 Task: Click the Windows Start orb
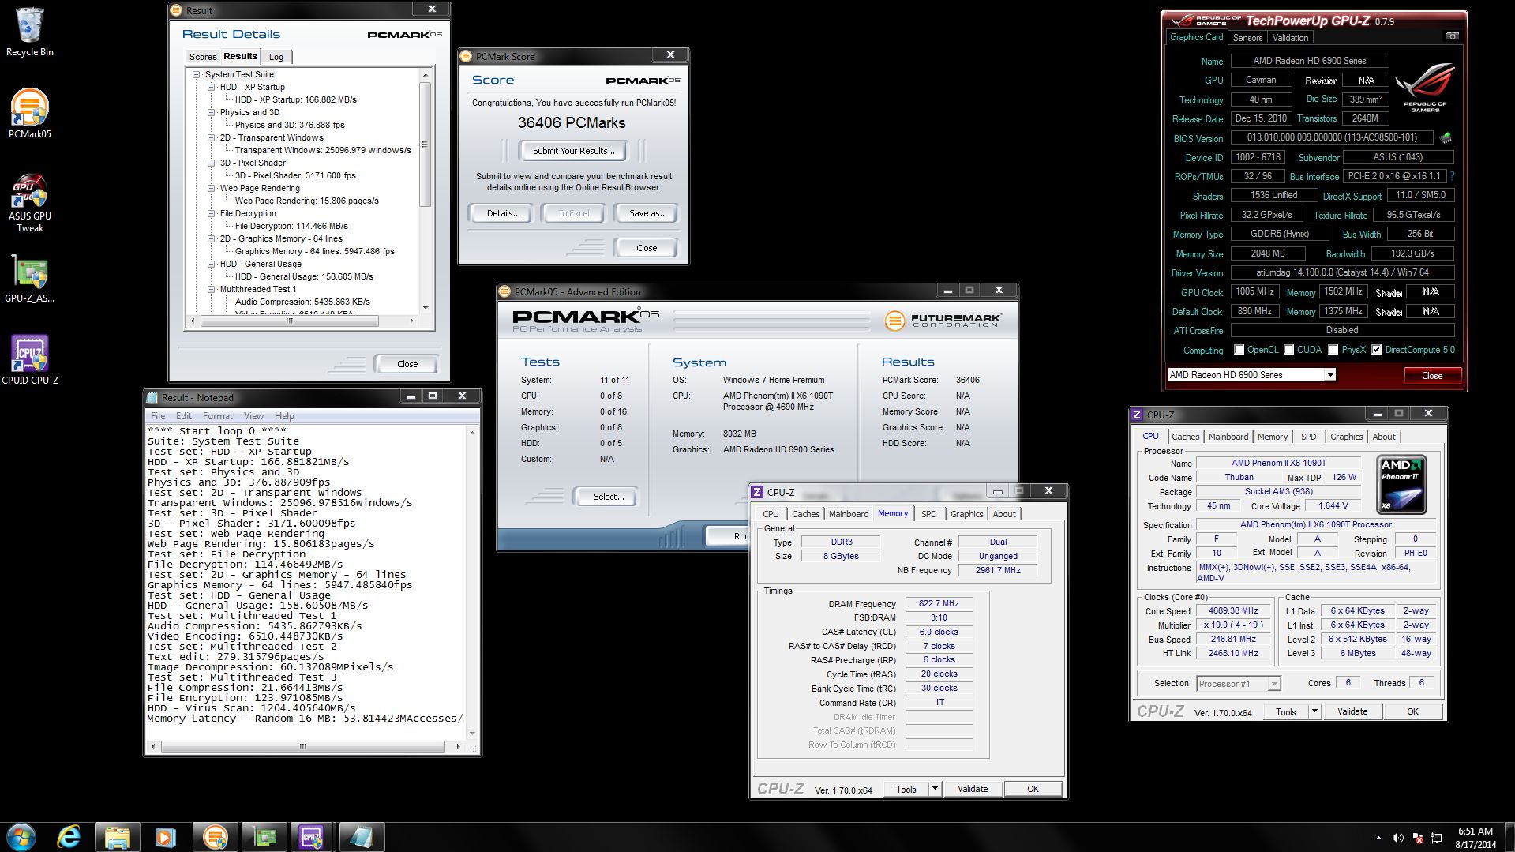click(21, 836)
